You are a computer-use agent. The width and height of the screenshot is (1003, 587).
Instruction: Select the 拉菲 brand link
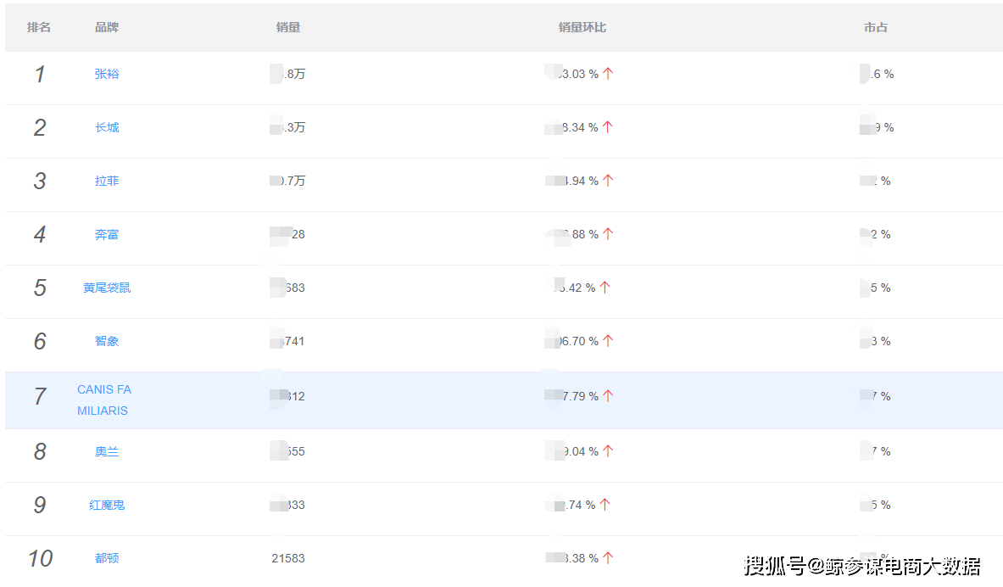pyautogui.click(x=106, y=180)
